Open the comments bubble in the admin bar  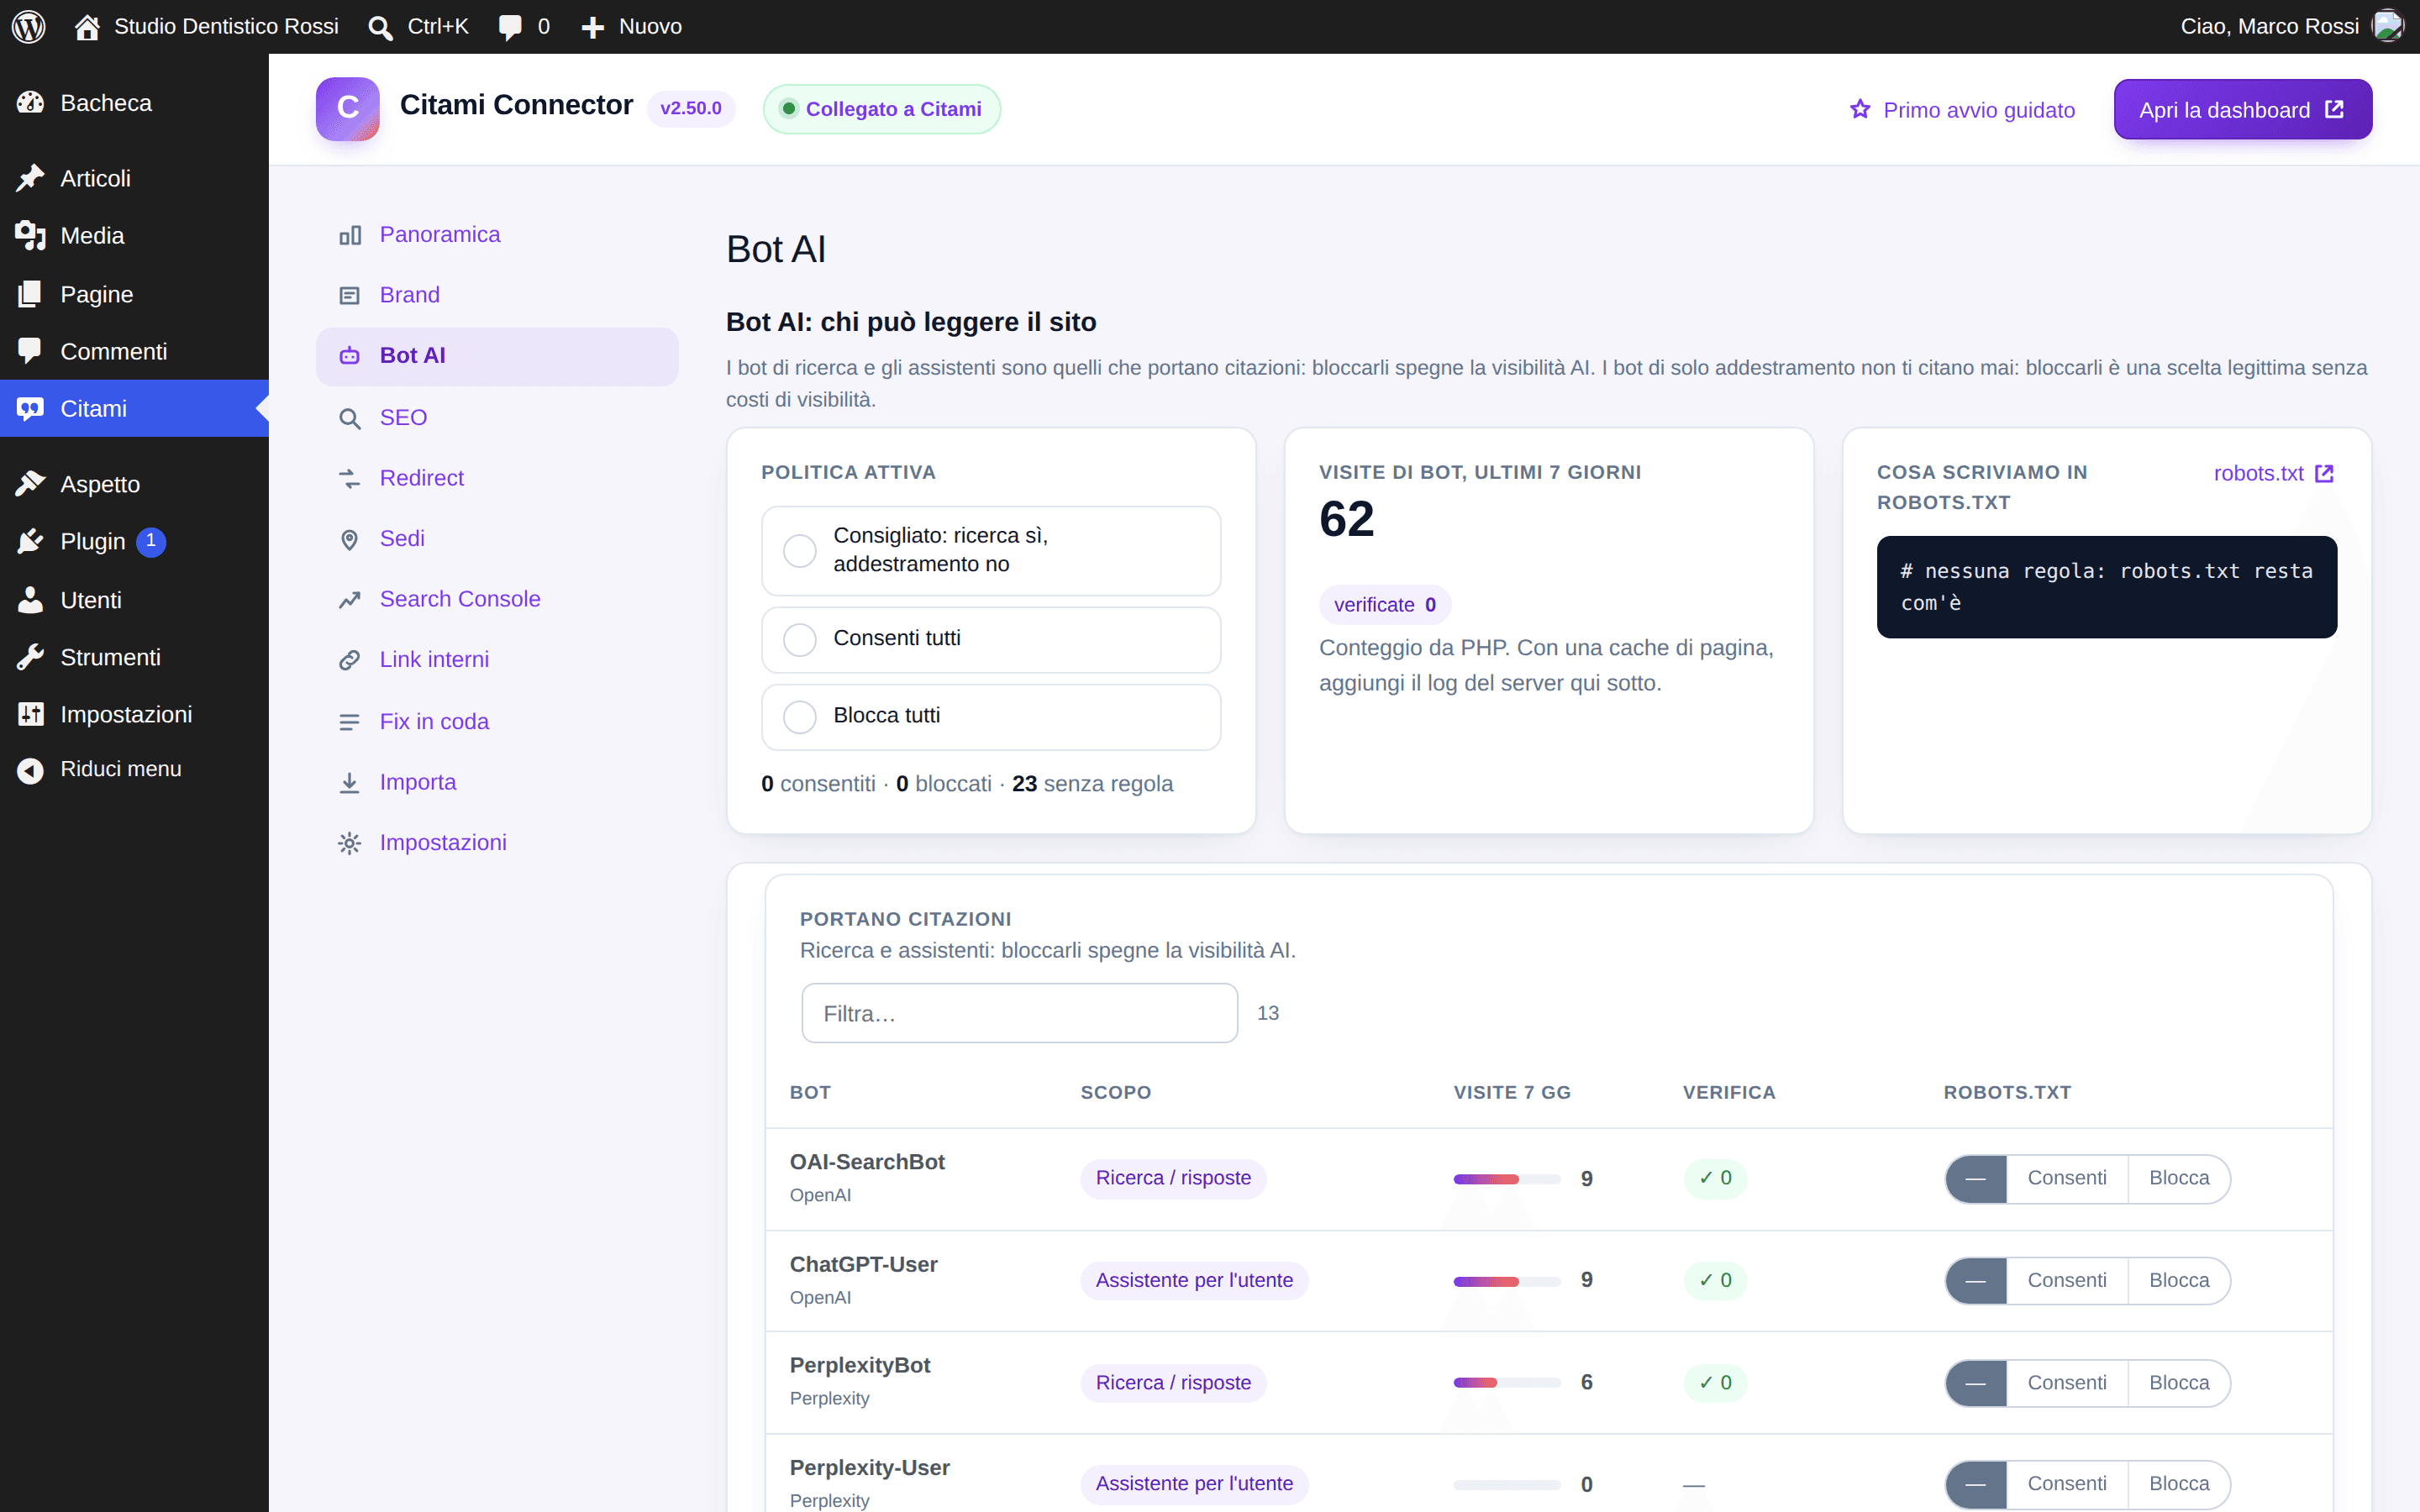pyautogui.click(x=511, y=27)
